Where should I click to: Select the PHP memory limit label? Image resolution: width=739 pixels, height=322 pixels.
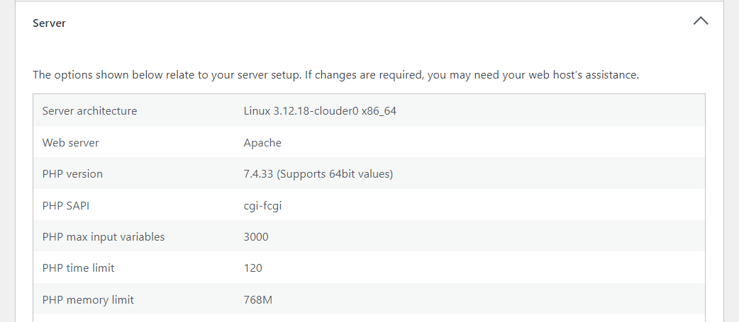click(88, 299)
